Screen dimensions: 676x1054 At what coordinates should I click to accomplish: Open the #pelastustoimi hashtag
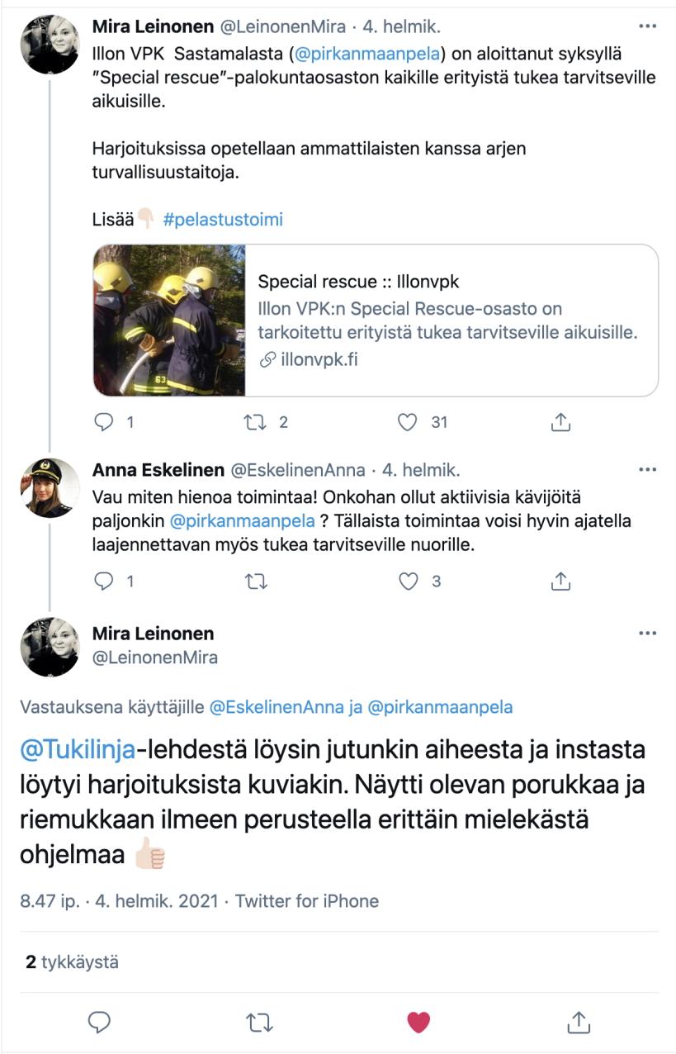click(x=223, y=220)
